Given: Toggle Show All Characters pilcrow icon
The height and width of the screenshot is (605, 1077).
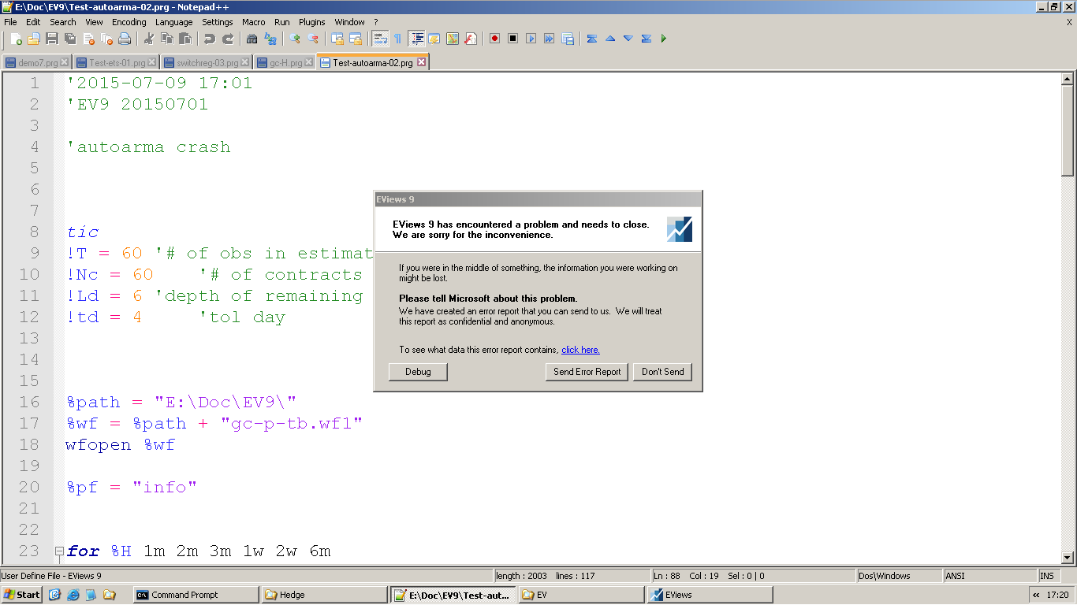Looking at the screenshot, I should pyautogui.click(x=398, y=39).
